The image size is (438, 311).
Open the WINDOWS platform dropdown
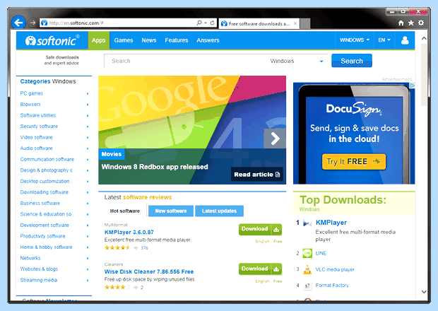pos(355,40)
